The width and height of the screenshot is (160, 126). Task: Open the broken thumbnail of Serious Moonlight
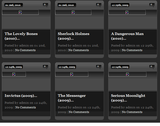[127, 74]
